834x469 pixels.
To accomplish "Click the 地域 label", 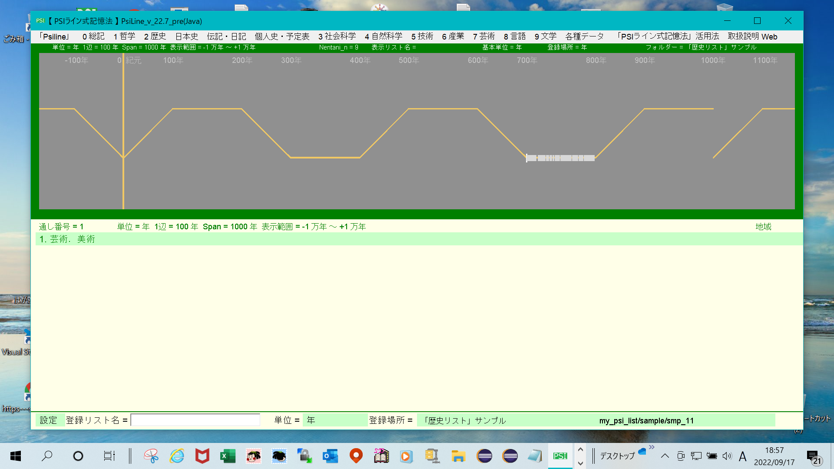I will pos(763,227).
